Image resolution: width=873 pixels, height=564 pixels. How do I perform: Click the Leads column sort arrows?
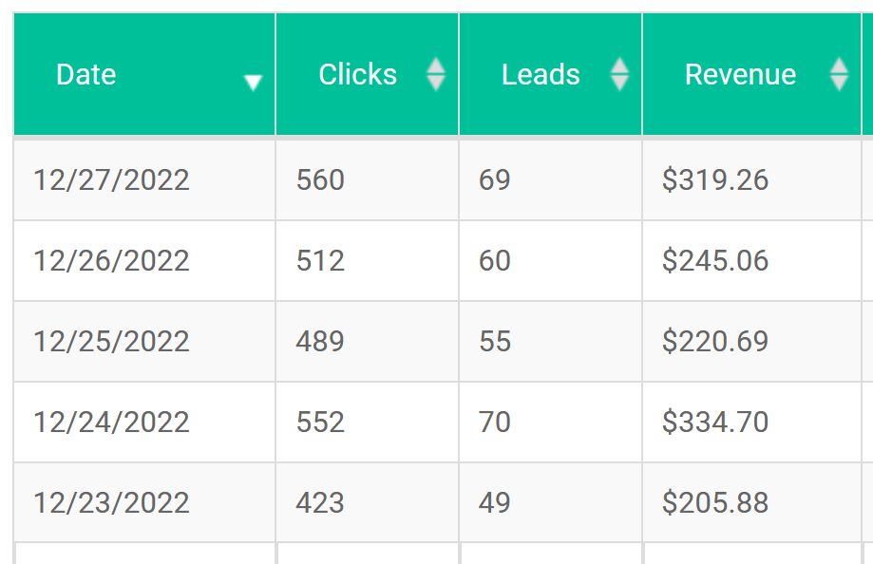619,74
